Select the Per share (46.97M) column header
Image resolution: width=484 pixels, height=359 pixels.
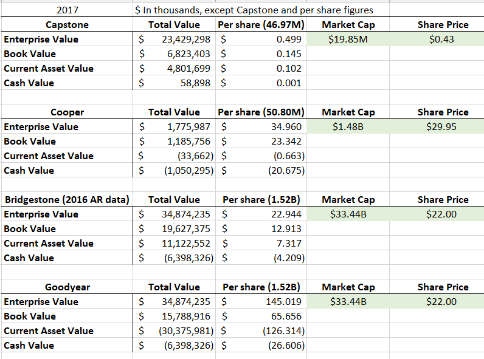pyautogui.click(x=261, y=25)
